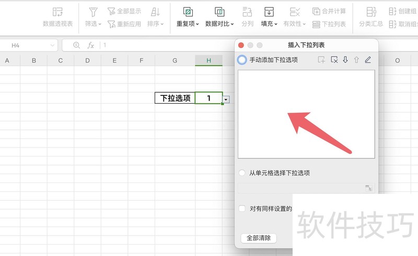Select column E header

pos(114,60)
